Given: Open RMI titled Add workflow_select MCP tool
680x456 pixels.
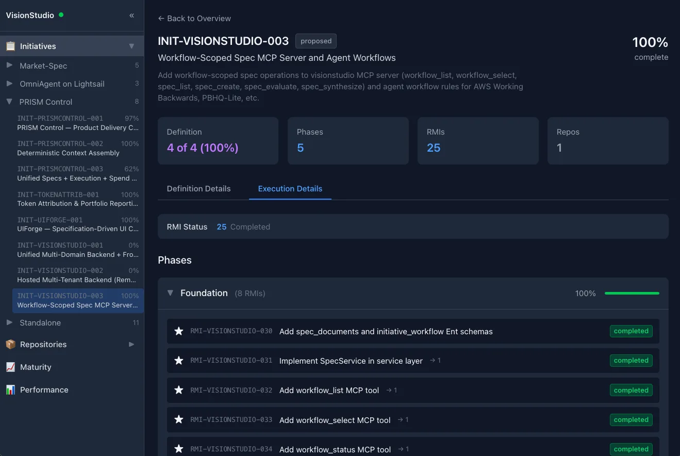Looking at the screenshot, I should pyautogui.click(x=335, y=420).
